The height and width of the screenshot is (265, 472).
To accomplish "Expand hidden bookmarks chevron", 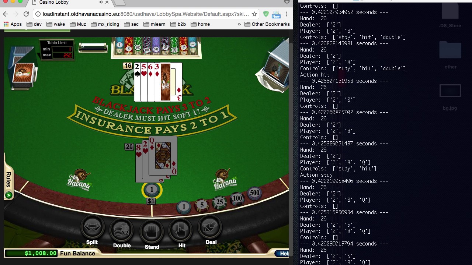I will pos(239,24).
